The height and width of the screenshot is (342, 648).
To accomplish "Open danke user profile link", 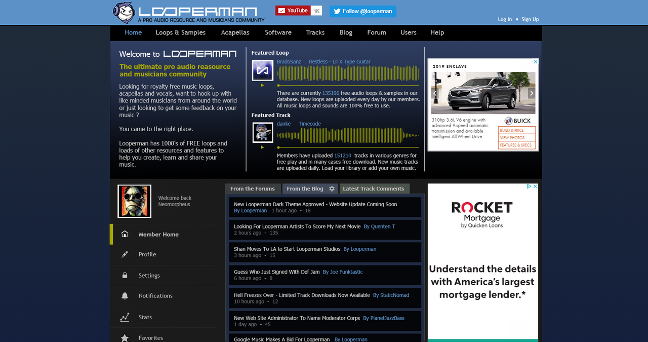I will 283,124.
